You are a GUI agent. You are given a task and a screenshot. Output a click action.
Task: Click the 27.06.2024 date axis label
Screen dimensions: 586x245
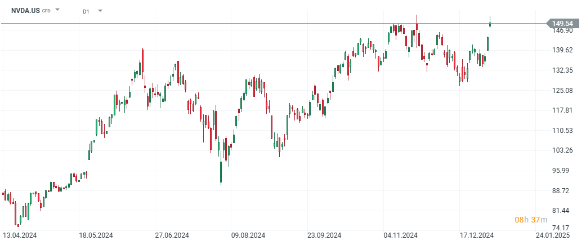click(x=172, y=235)
